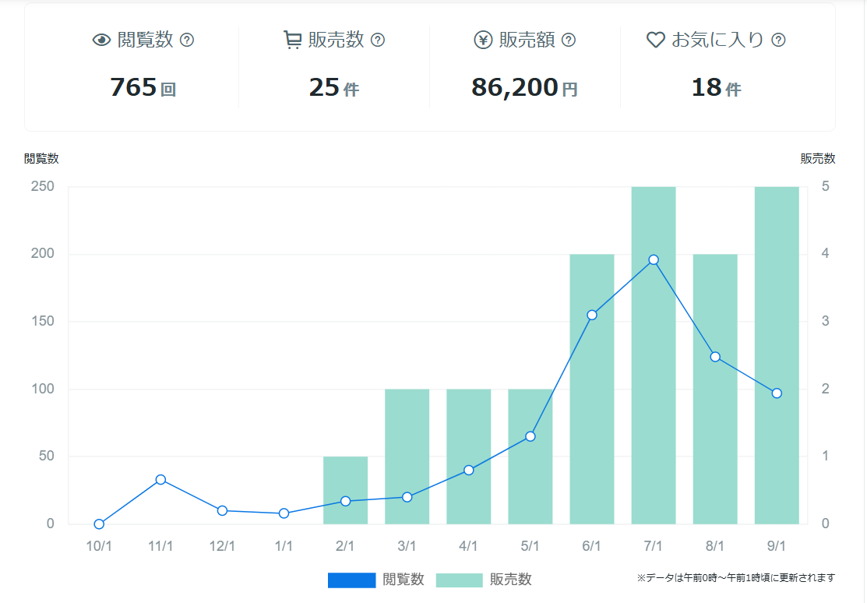Click the 9/1 sales bar

777,355
